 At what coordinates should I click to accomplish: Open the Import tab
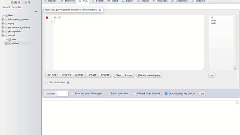pos(143,1)
